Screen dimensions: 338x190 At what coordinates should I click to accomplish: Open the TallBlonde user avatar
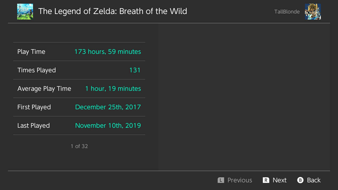tap(313, 12)
